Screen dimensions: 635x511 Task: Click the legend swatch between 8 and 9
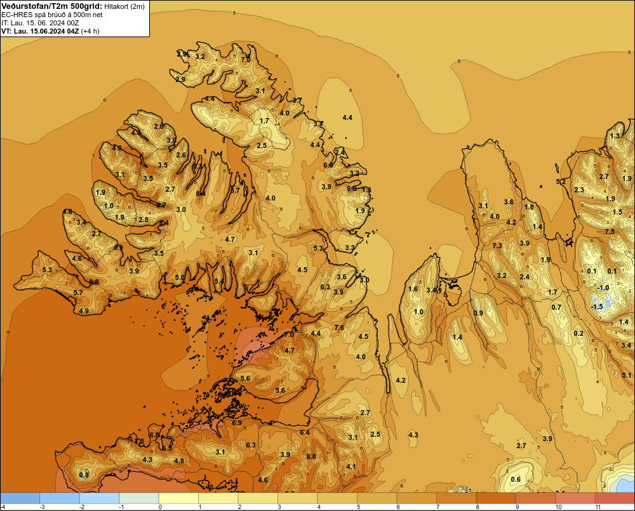click(x=496, y=498)
